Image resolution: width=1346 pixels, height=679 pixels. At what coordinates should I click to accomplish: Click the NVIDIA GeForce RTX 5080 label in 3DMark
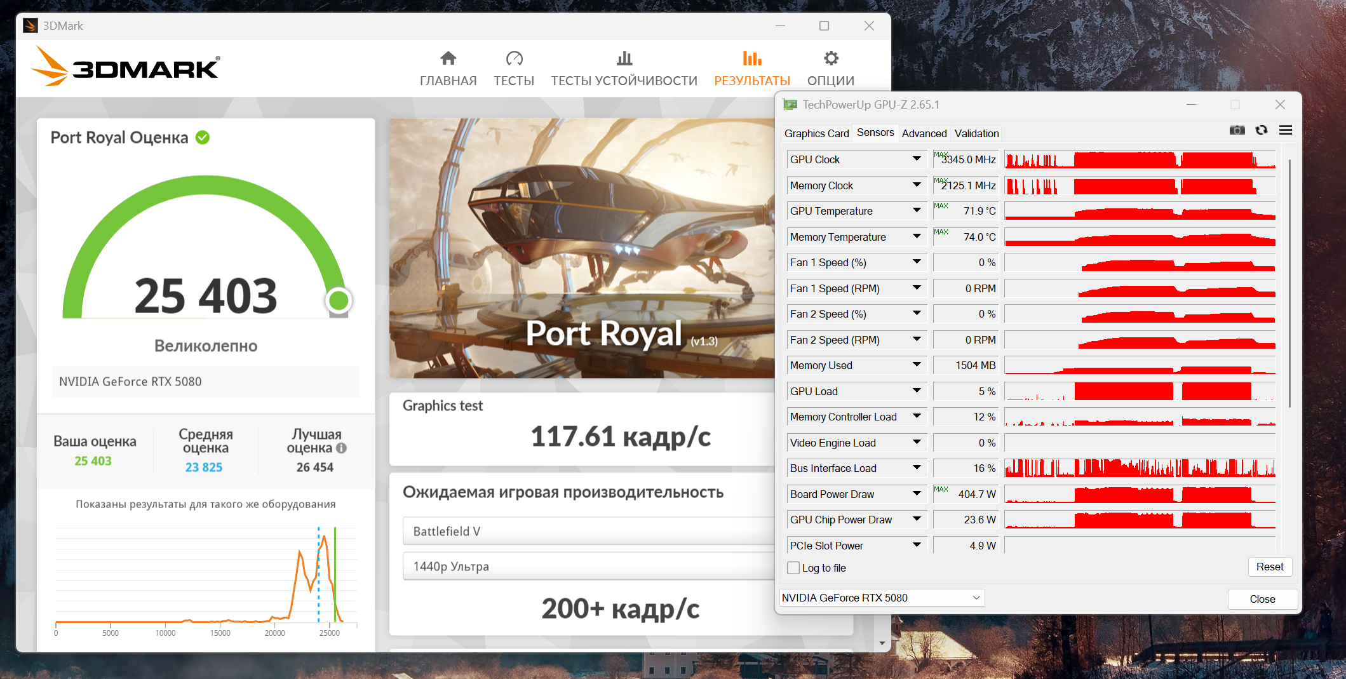tap(130, 381)
